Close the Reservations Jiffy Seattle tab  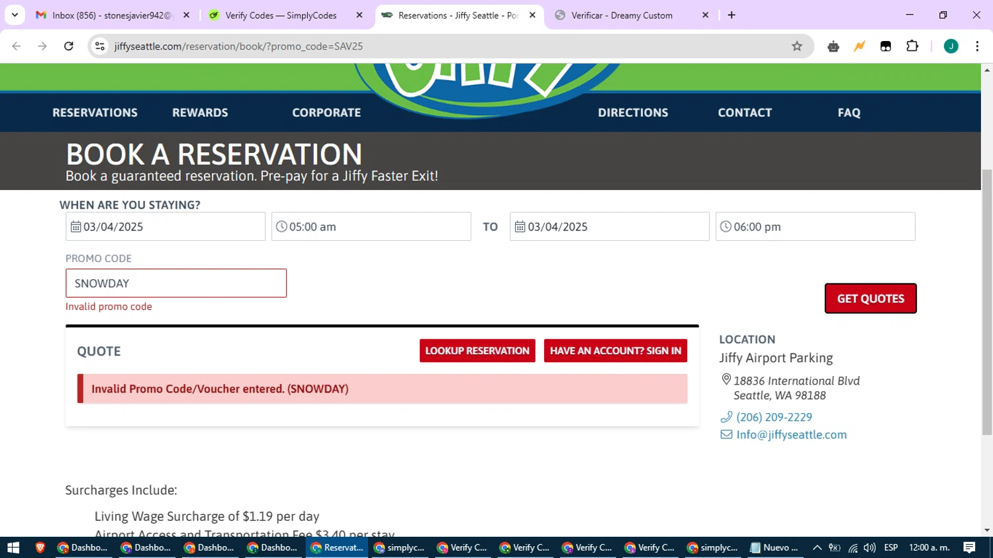coord(532,15)
